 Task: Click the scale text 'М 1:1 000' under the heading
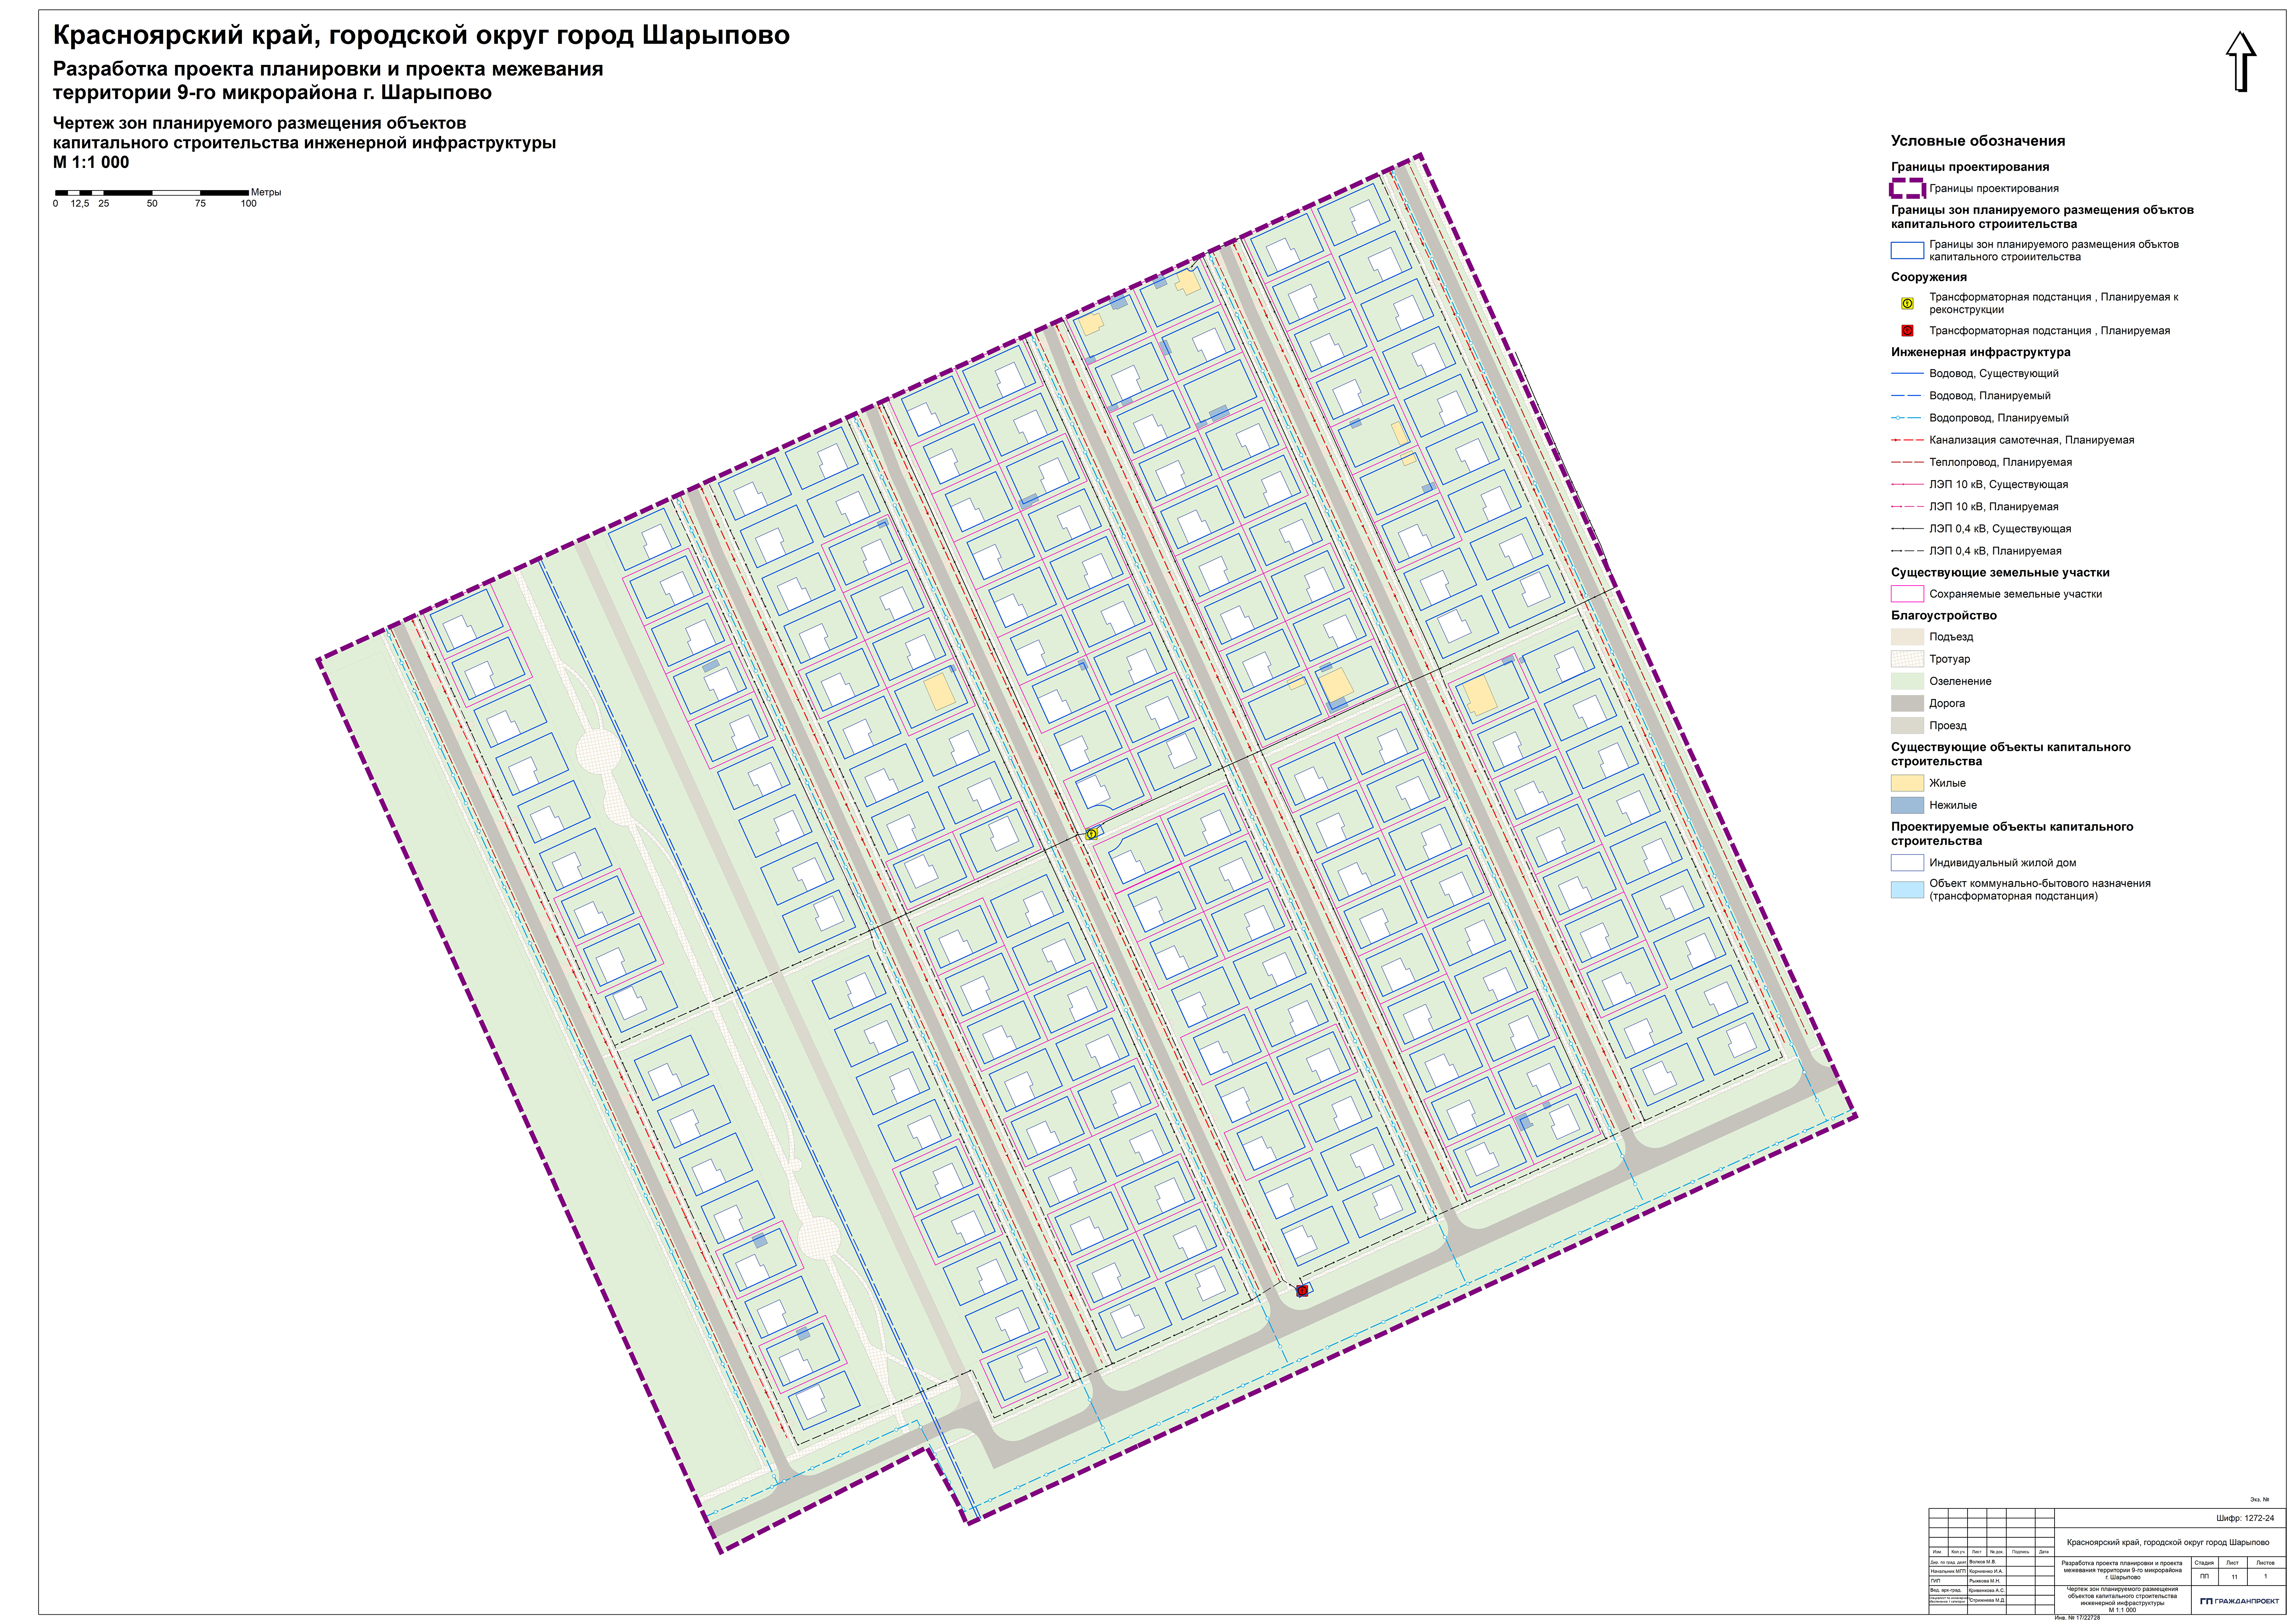click(x=91, y=162)
